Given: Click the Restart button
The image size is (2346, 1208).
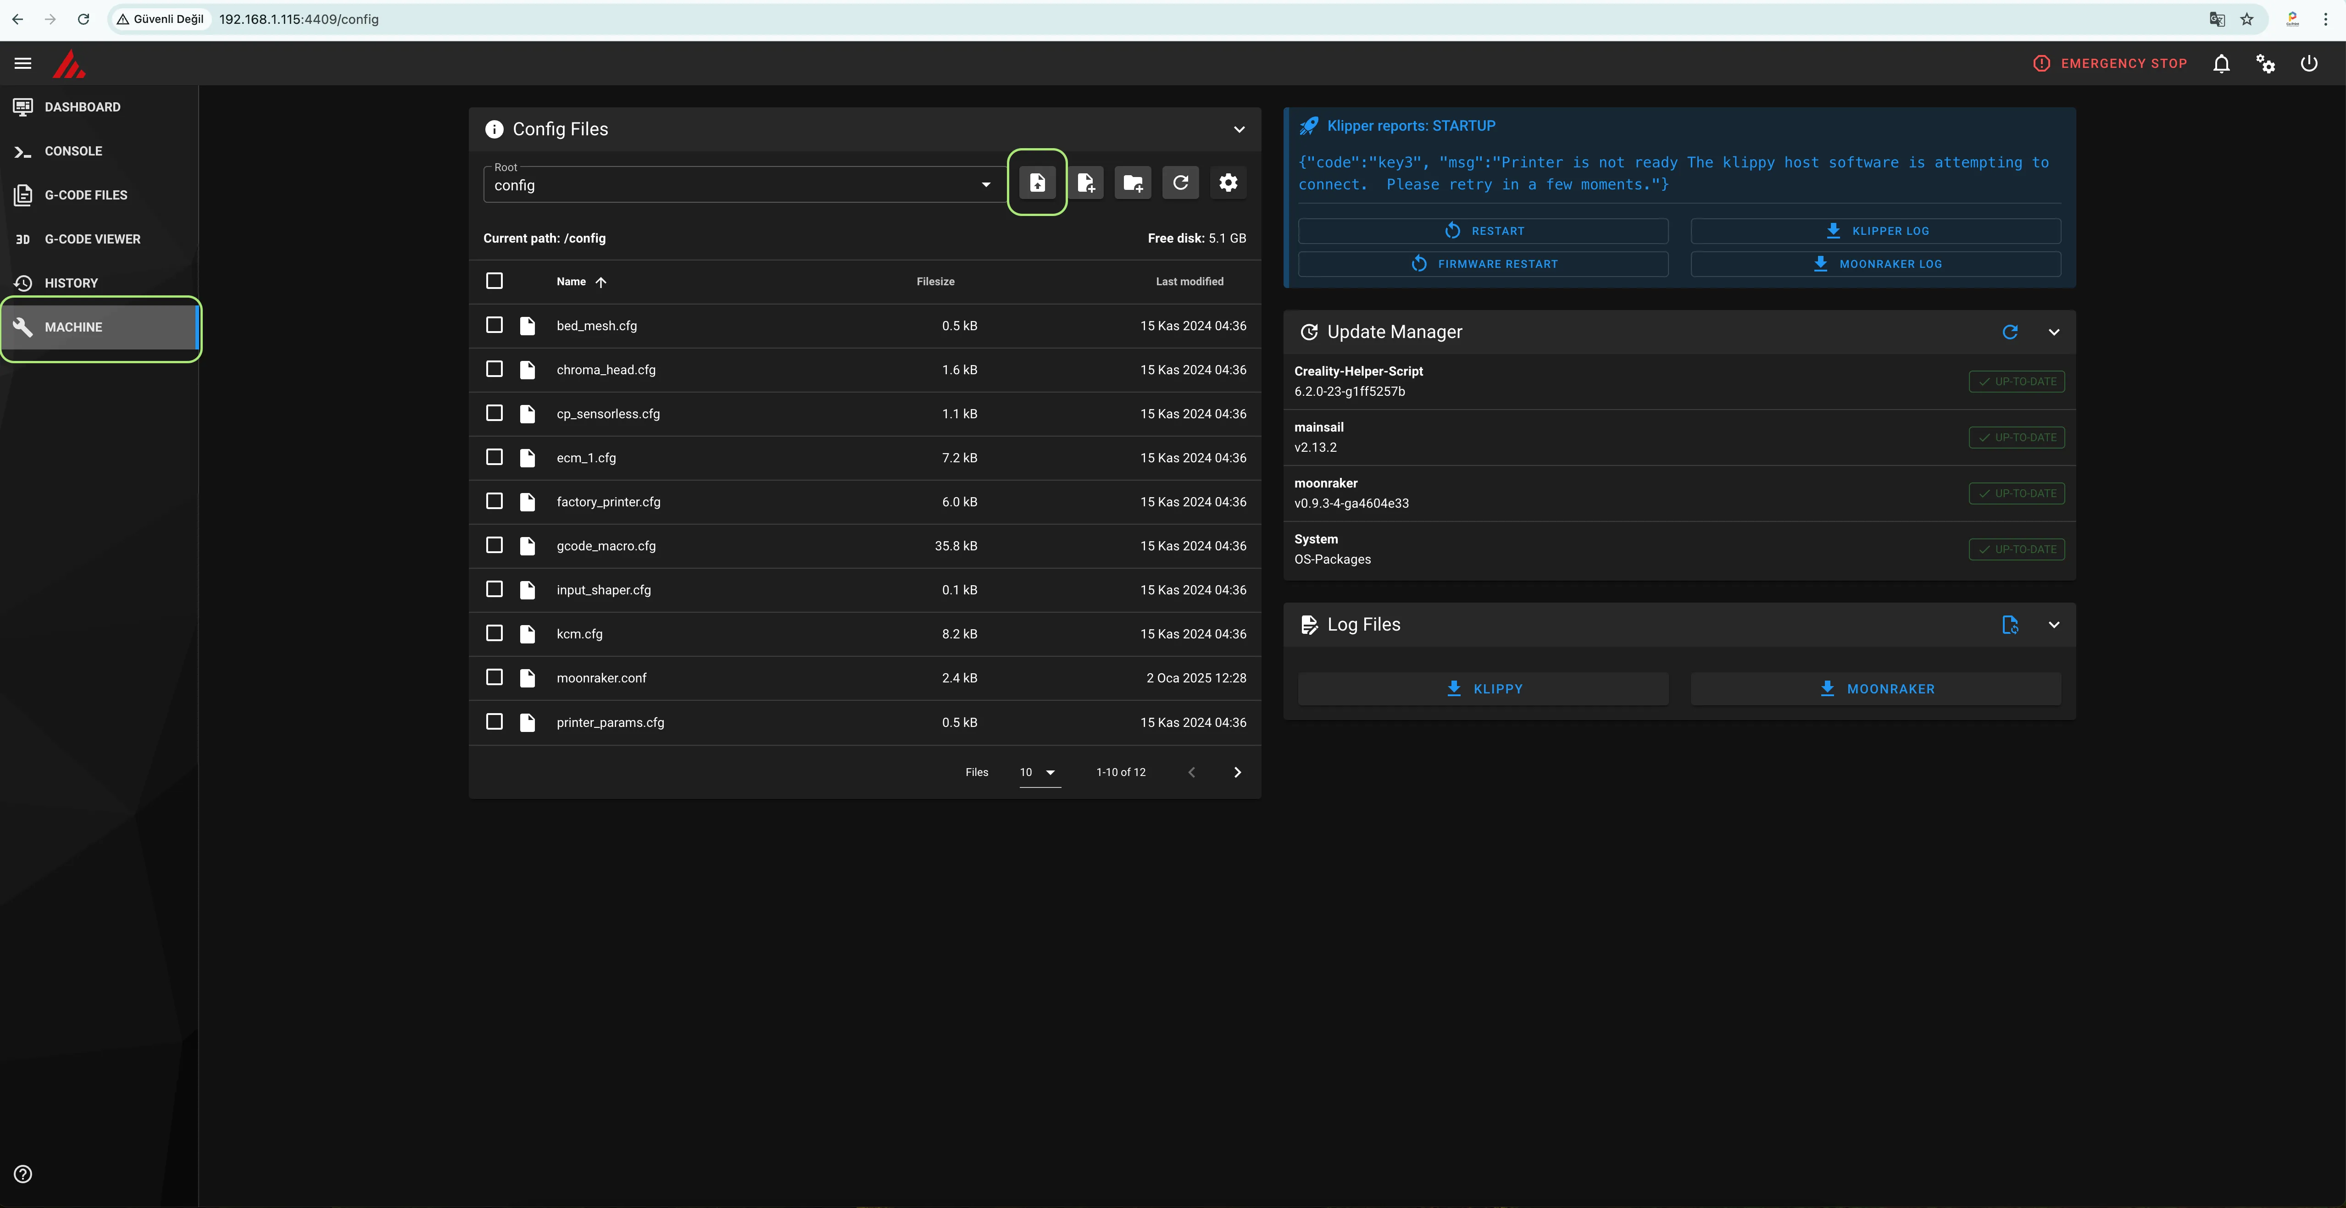Looking at the screenshot, I should [1483, 231].
